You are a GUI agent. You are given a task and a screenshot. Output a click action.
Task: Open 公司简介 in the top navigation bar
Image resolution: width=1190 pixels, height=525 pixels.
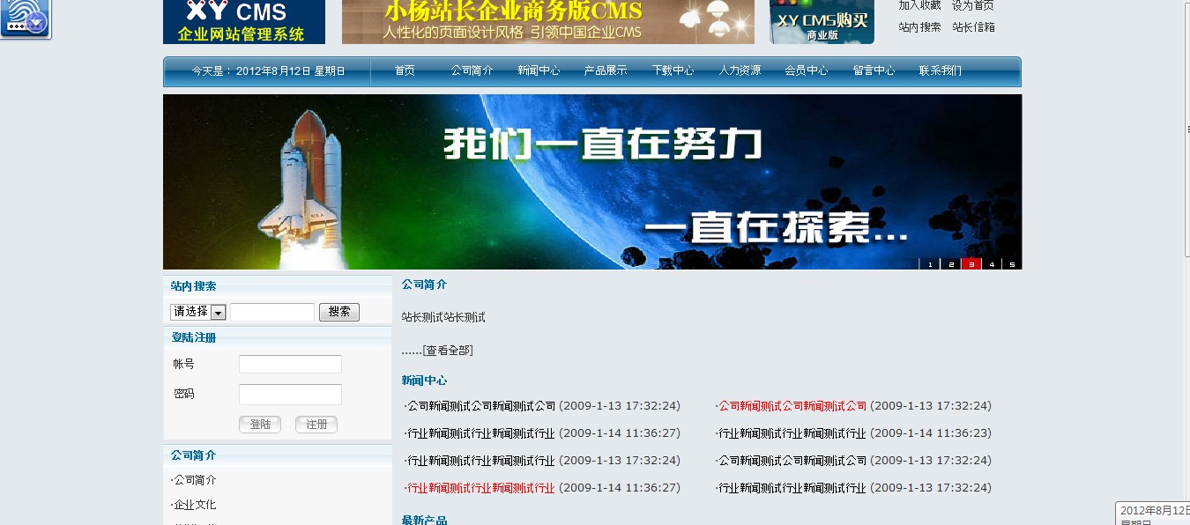pos(472,70)
